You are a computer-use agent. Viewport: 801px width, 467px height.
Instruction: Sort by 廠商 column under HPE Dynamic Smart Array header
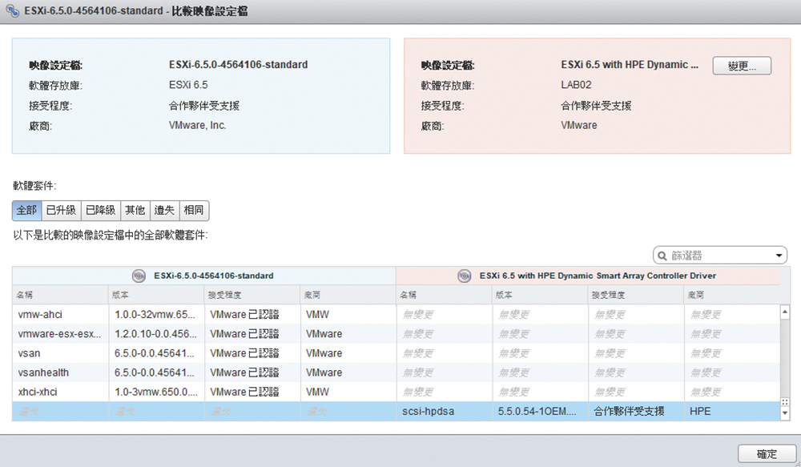coord(732,295)
